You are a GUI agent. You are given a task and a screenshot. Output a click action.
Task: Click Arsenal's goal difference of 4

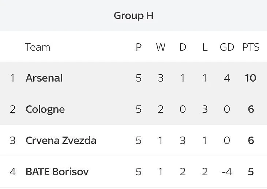click(227, 78)
